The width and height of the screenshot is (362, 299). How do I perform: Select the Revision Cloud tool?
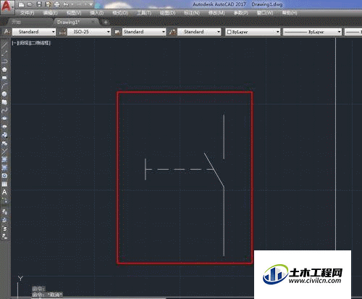(x=4, y=102)
